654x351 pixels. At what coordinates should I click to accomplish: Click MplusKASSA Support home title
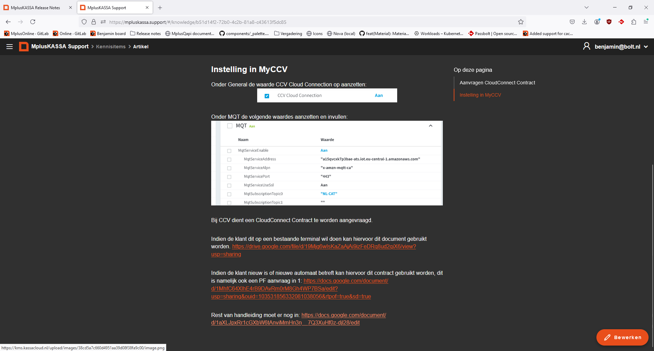click(60, 47)
